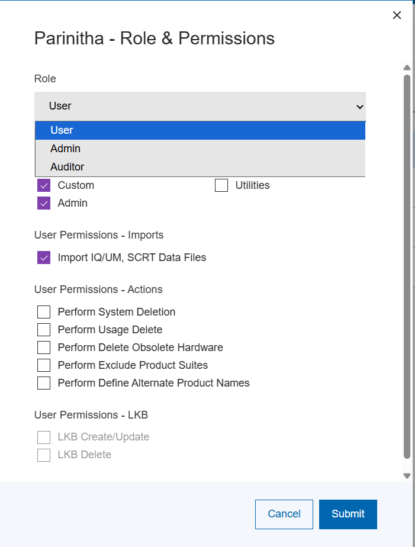Check Perform Usage Delete
Viewport: 415px width, 547px height.
pos(44,330)
